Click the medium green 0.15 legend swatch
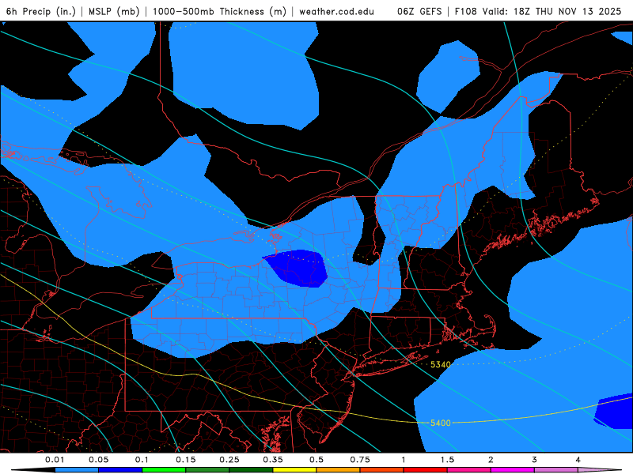 (207, 470)
